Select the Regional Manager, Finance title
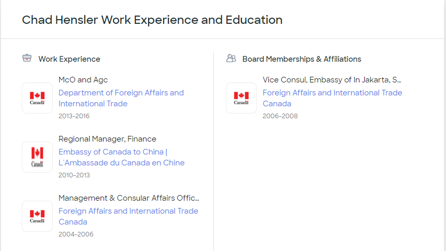 click(x=107, y=139)
